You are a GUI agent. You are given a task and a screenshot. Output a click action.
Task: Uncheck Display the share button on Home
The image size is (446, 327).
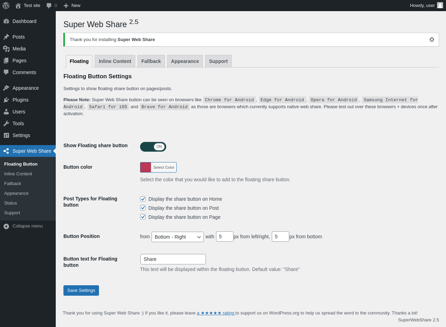143,199
